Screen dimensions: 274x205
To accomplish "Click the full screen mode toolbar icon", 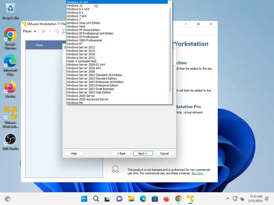I will [64, 31].
